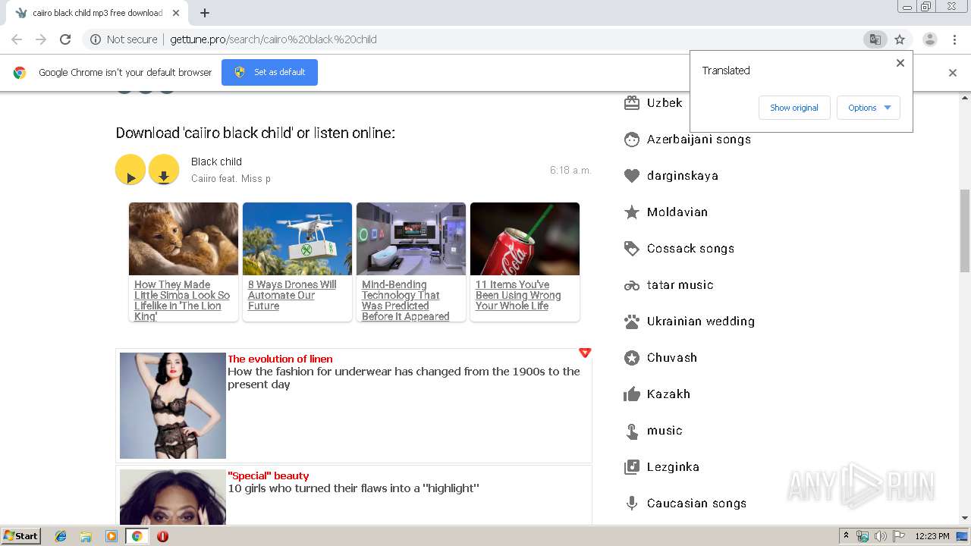Open a new browser tab
Screen dimensions: 971x546
coord(205,13)
